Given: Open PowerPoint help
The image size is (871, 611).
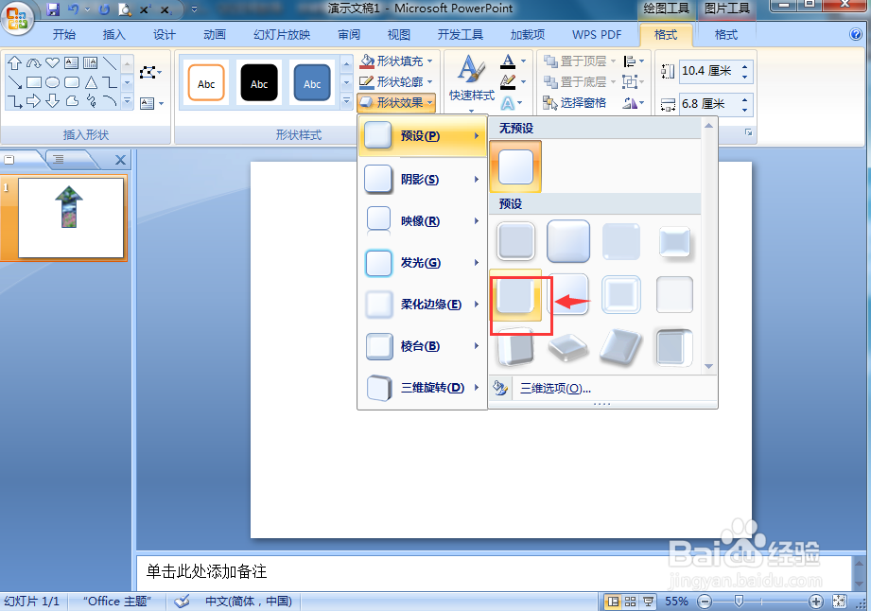Looking at the screenshot, I should (x=856, y=34).
